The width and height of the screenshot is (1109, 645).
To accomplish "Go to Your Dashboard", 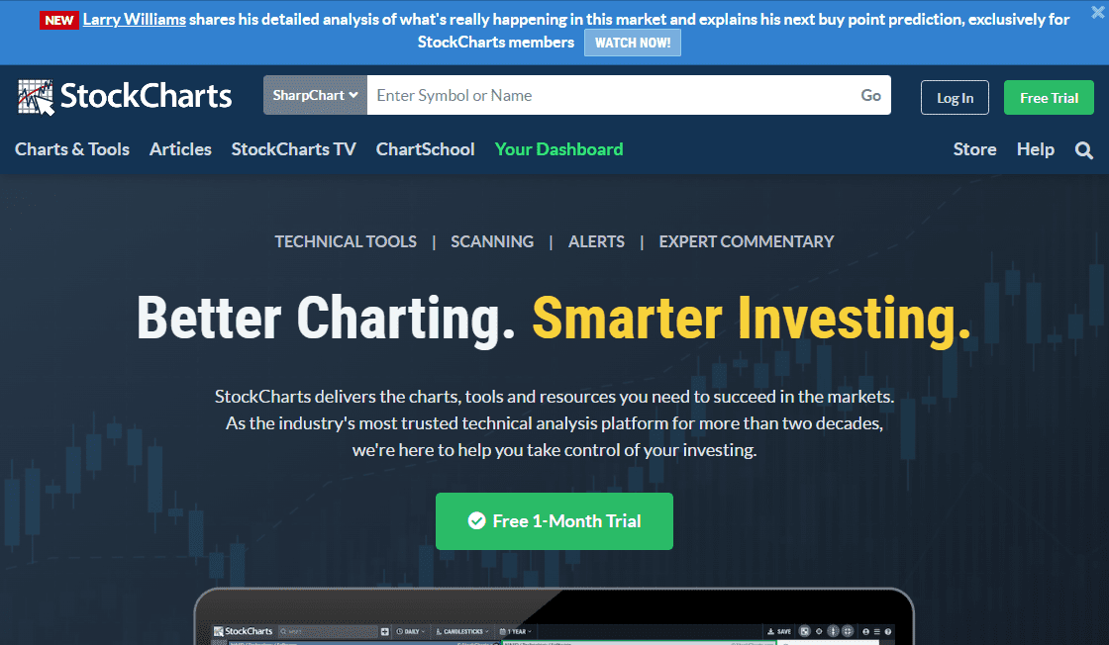I will 558,149.
